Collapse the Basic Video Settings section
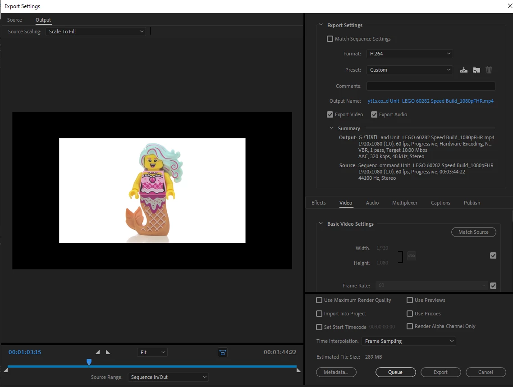This screenshot has height=387, width=513. point(321,223)
